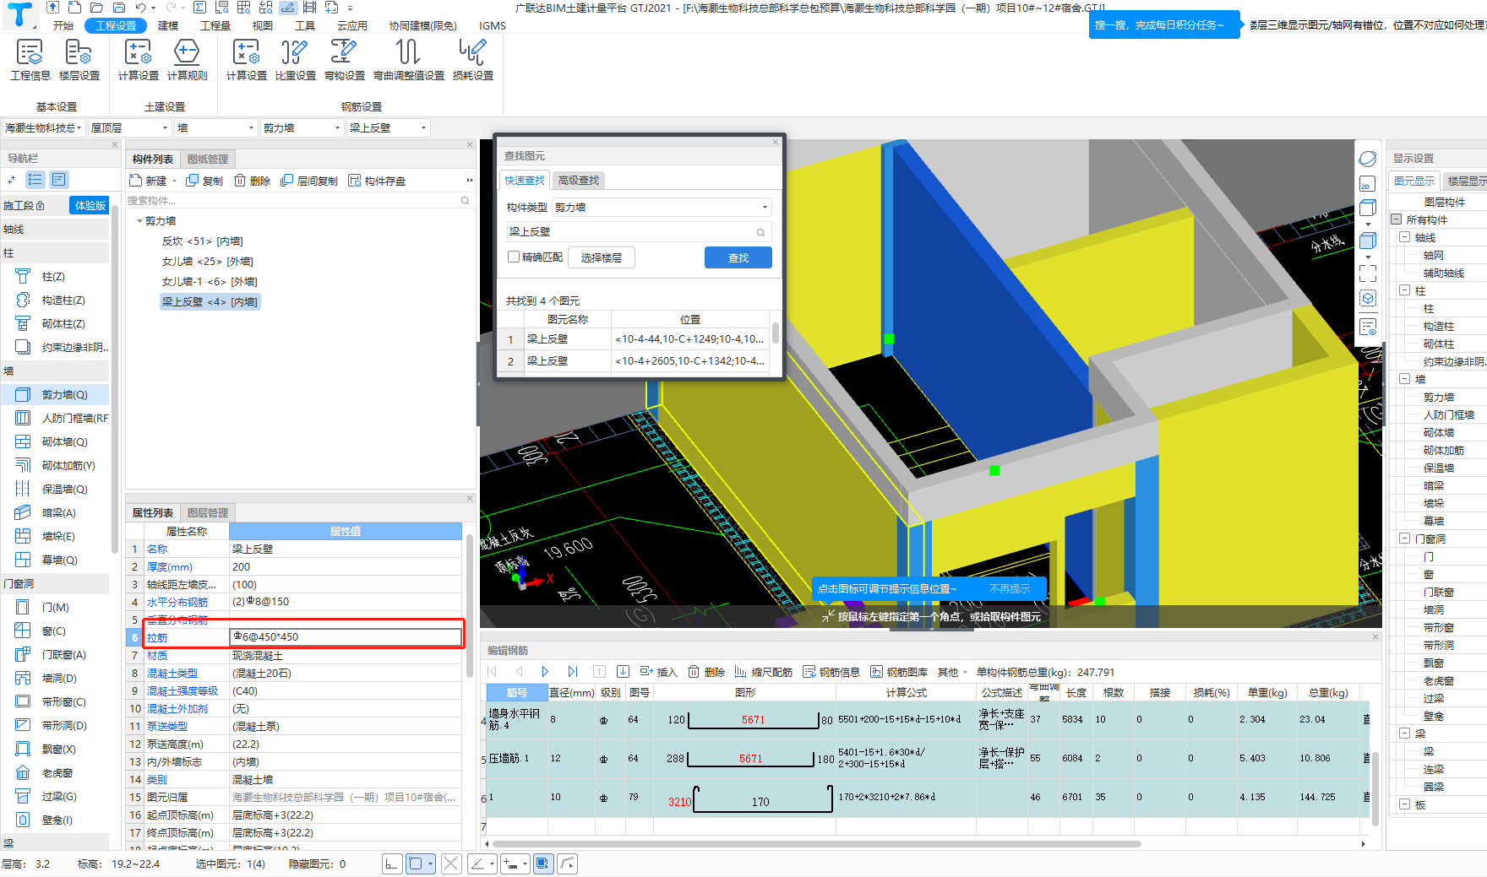
Task: Click 缩尺配筋 scaled rebar tool
Action: pyautogui.click(x=763, y=672)
